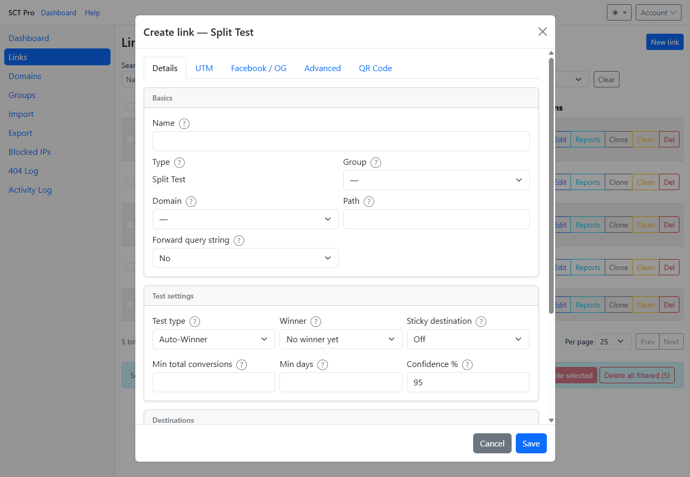Click the help icon beside Sticky destination
Image resolution: width=690 pixels, height=477 pixels.
coord(481,322)
